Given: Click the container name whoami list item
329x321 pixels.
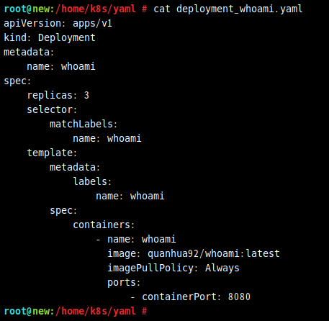Looking at the screenshot, I should pos(136,239).
